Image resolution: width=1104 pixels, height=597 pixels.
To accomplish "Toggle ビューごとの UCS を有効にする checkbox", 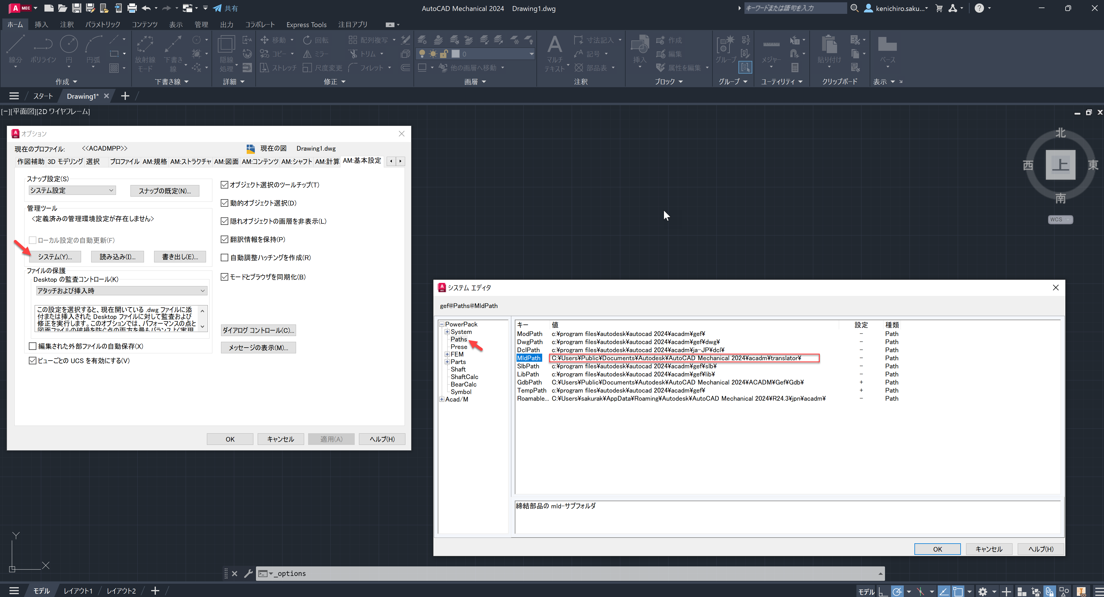I will pyautogui.click(x=33, y=361).
